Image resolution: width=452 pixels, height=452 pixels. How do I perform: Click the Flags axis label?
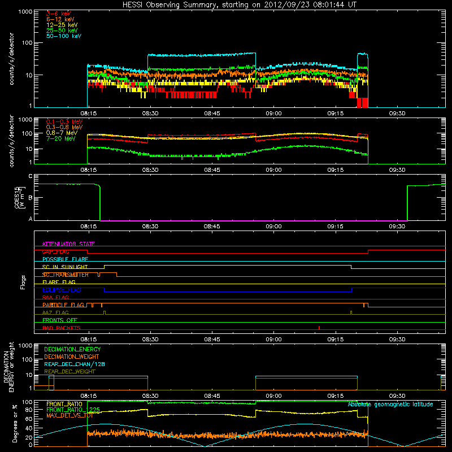23,282
